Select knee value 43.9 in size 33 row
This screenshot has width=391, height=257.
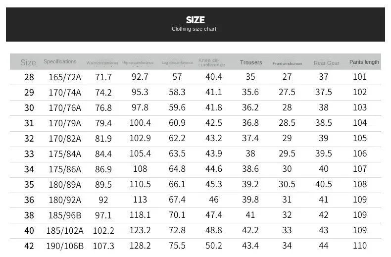coord(214,154)
